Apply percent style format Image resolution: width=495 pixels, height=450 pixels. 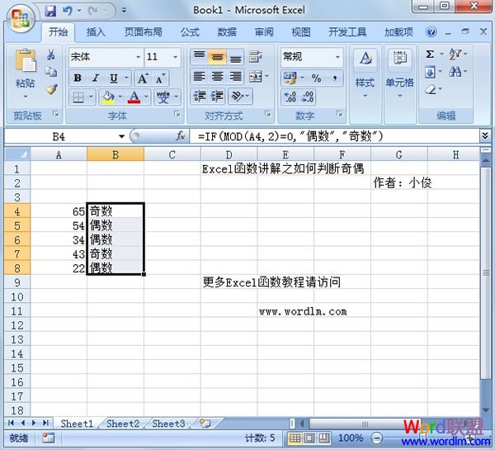click(316, 78)
